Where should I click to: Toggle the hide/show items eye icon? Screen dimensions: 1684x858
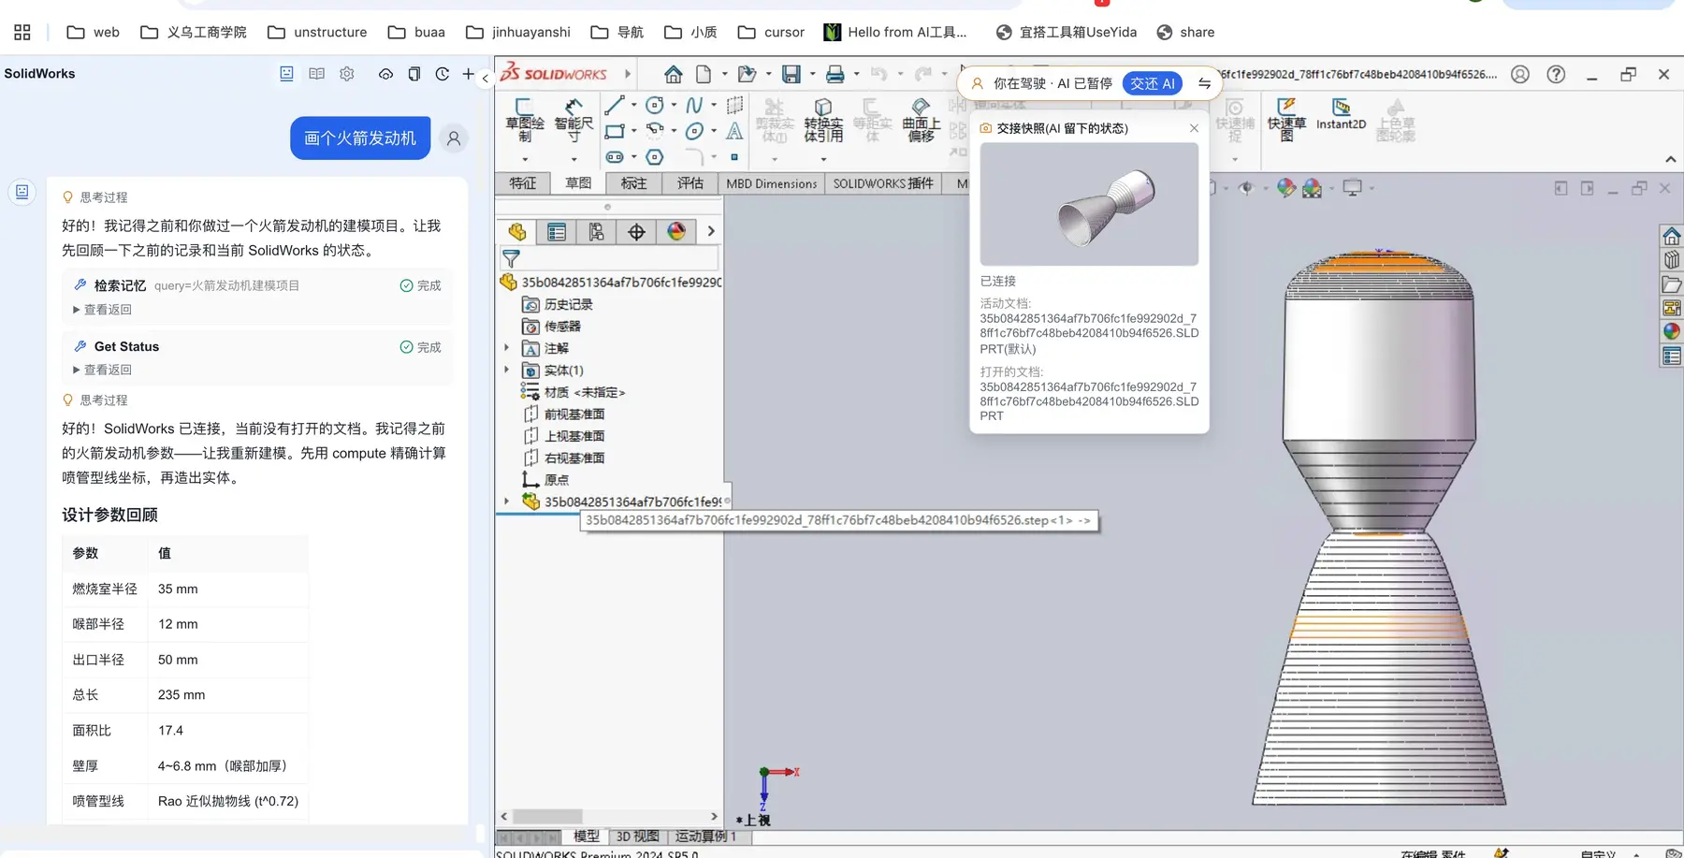[x=1245, y=188]
